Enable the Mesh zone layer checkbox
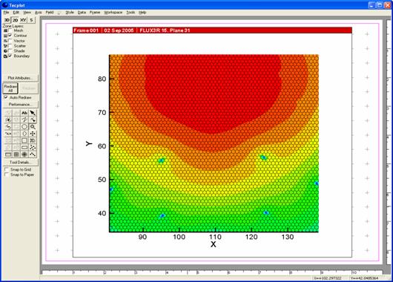Viewport: 393px width, 282px height. 10,30
